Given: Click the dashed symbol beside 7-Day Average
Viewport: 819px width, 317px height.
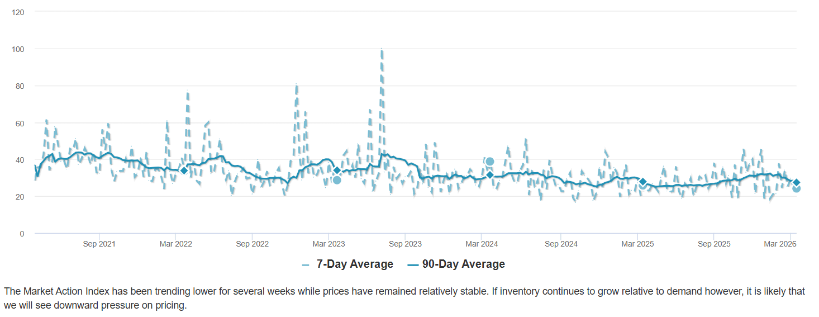Looking at the screenshot, I should (306, 264).
